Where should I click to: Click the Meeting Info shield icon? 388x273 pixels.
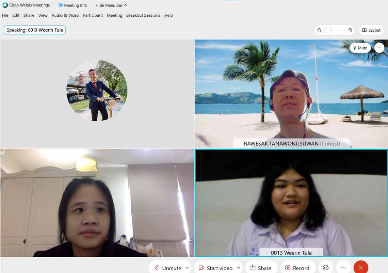(61, 5)
